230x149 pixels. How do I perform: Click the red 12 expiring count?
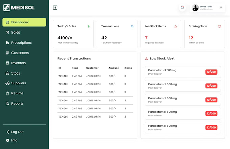191,38
